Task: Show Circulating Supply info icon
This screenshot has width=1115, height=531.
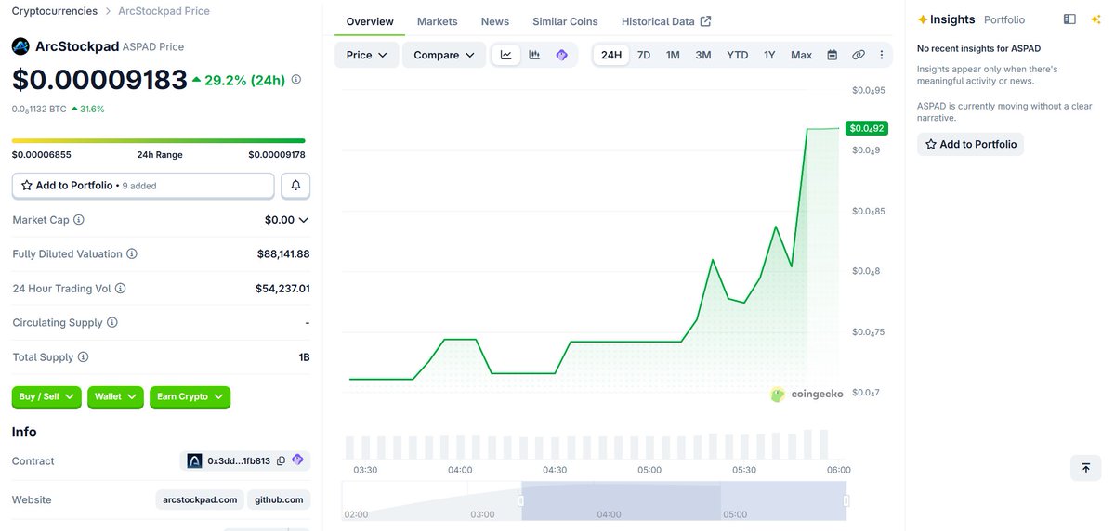Action: (112, 323)
